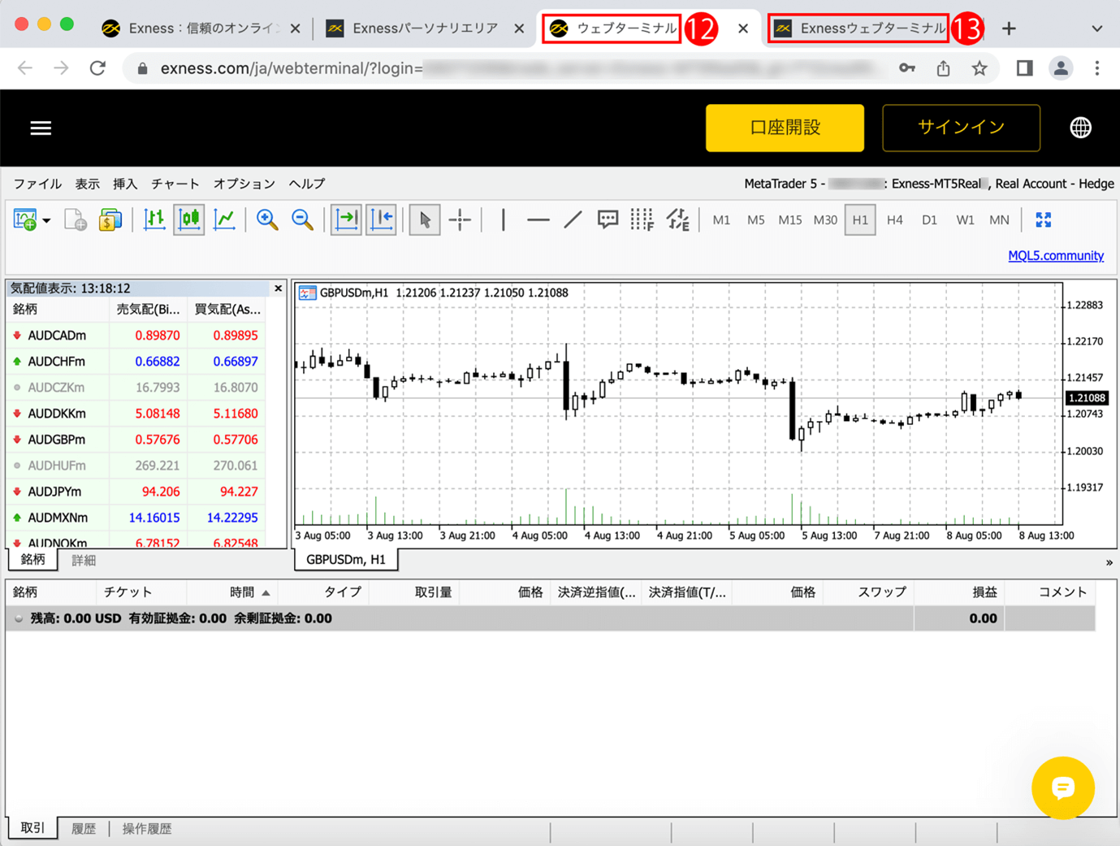Open the 履歴 tab
1120x846 pixels.
point(84,829)
